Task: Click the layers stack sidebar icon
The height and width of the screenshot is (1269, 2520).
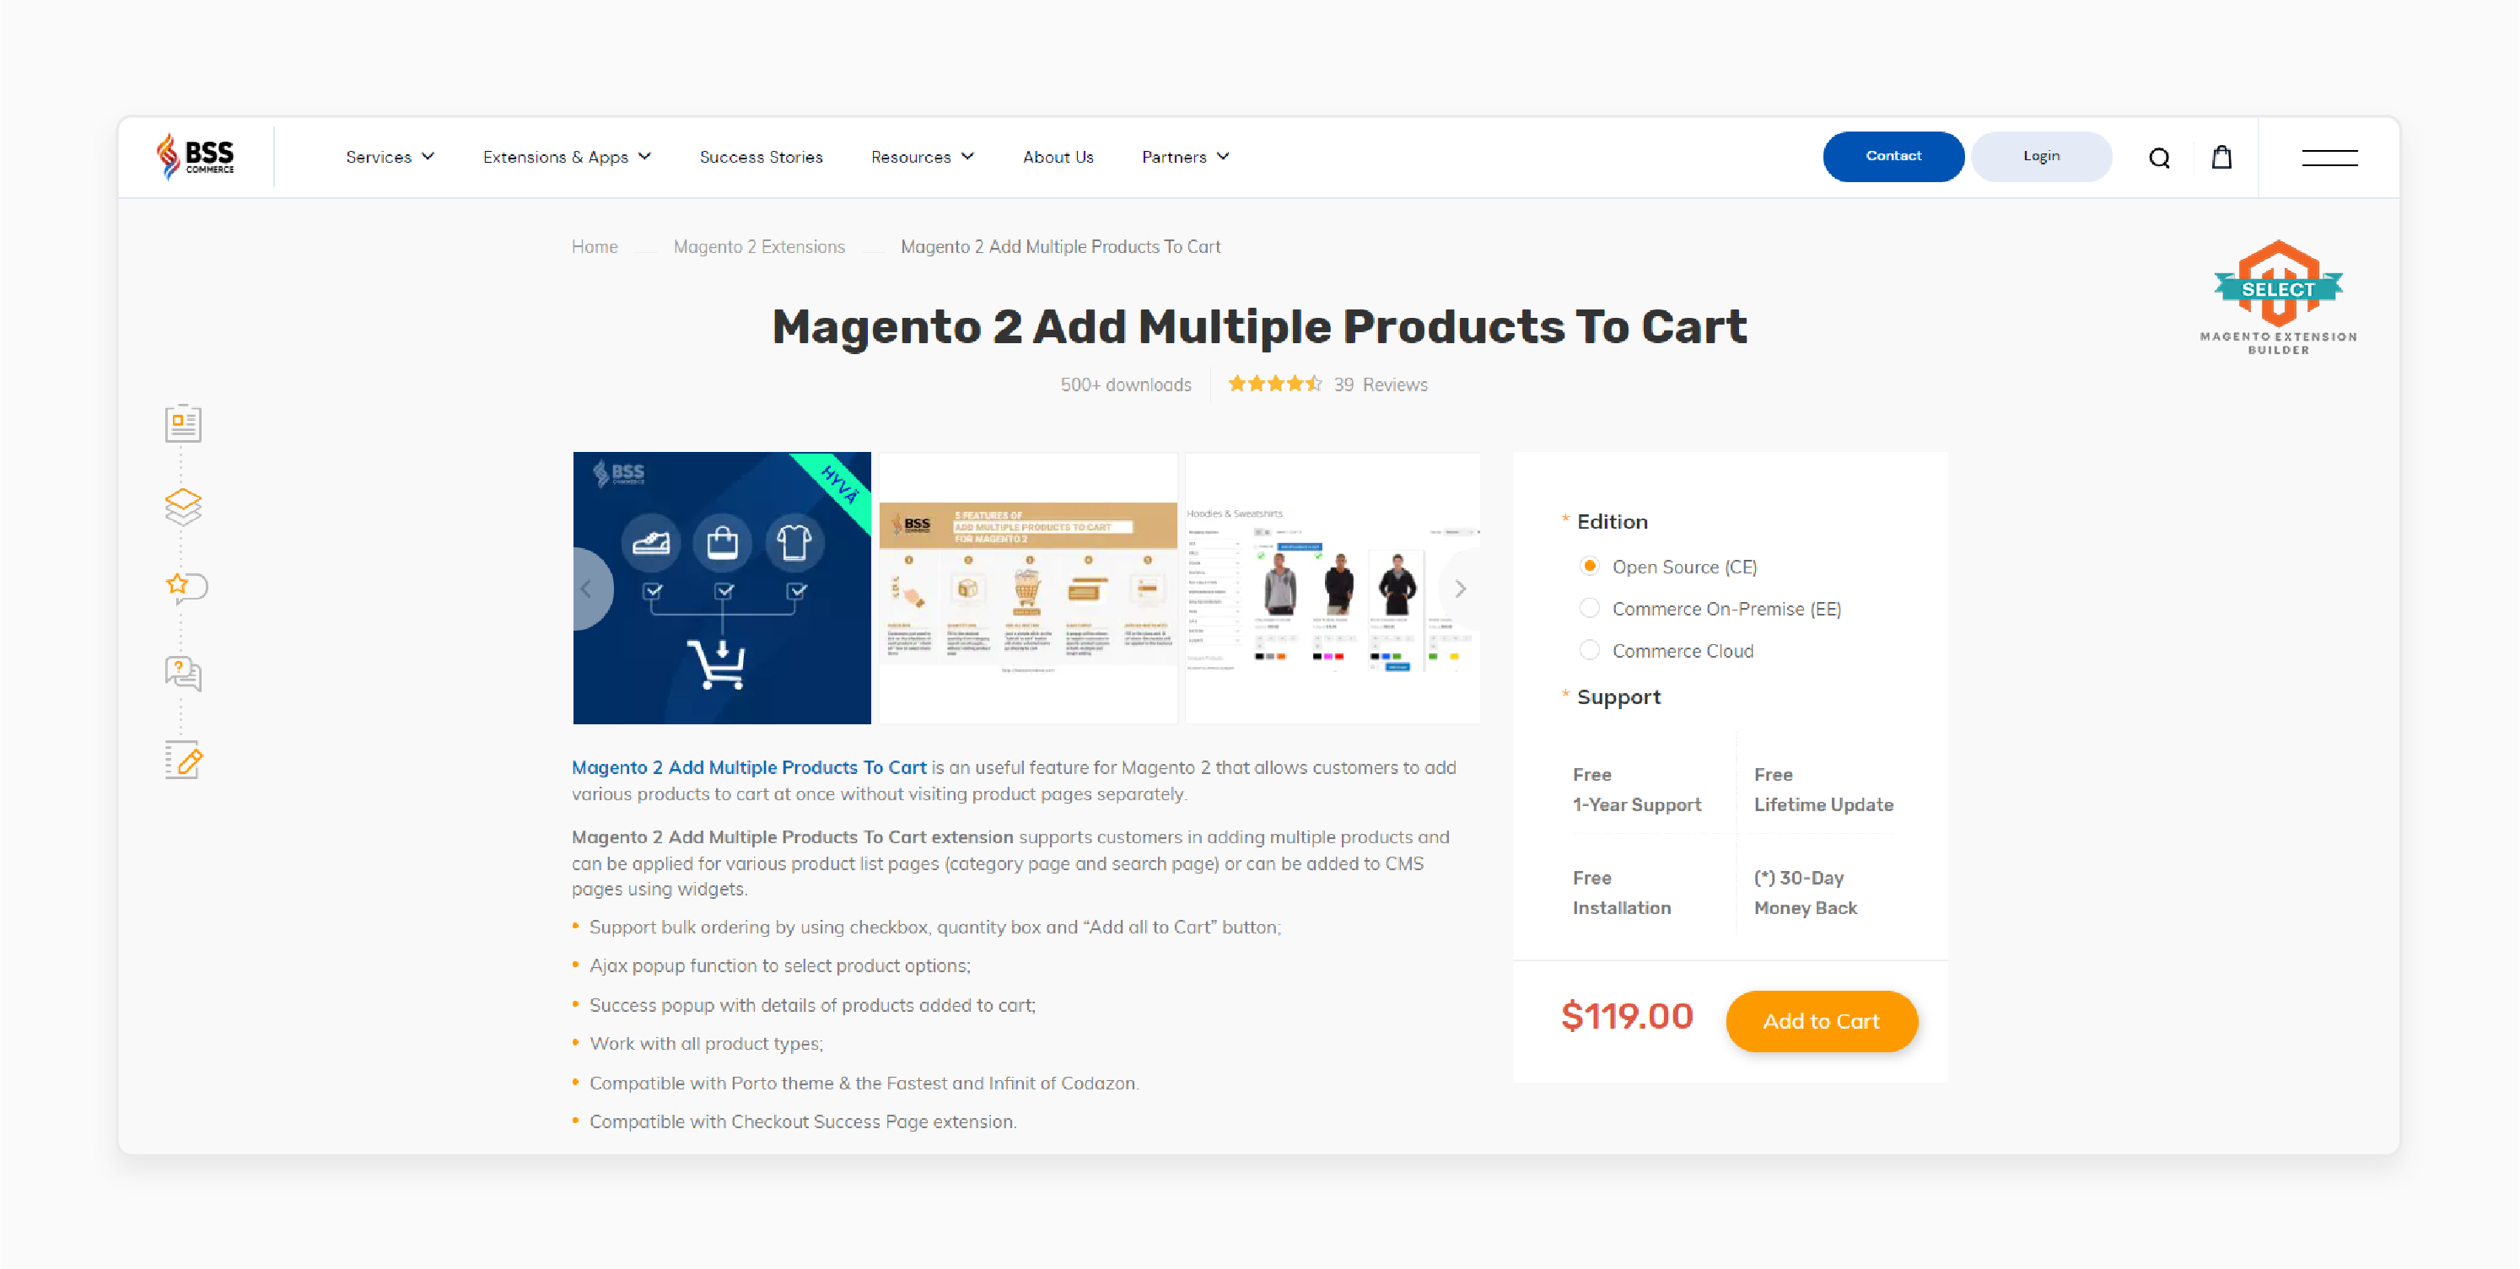Action: pos(183,505)
